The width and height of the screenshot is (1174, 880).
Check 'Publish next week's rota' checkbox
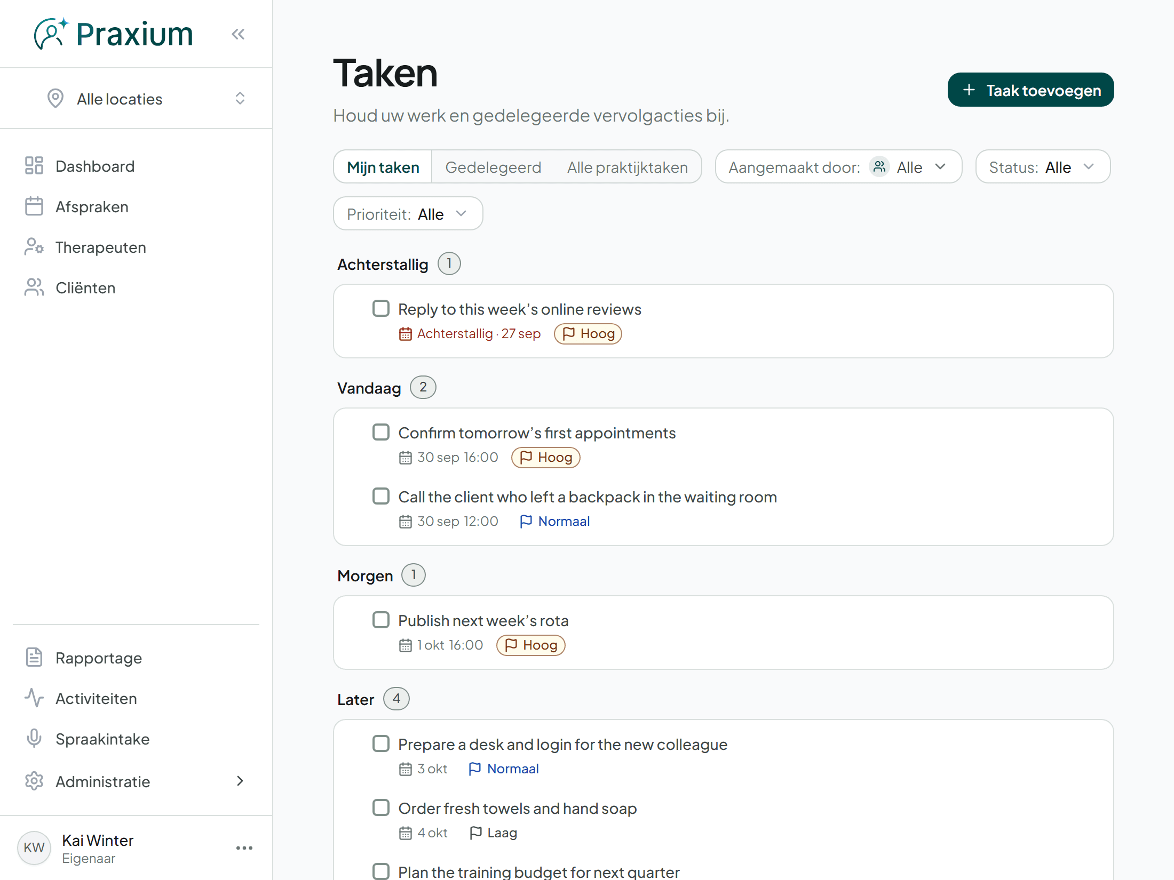coord(381,620)
